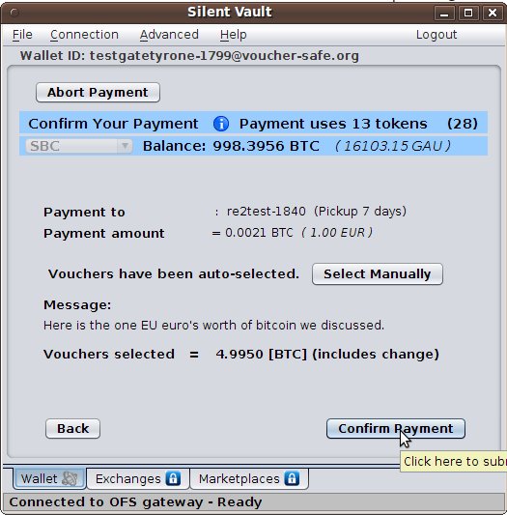Click the (28) countdown value
This screenshot has height=515, width=507.
coord(463,124)
